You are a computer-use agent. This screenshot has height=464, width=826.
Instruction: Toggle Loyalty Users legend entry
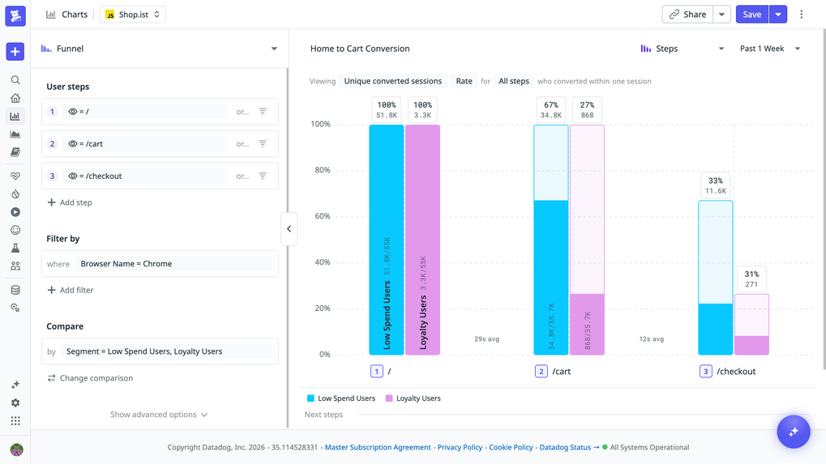point(413,398)
